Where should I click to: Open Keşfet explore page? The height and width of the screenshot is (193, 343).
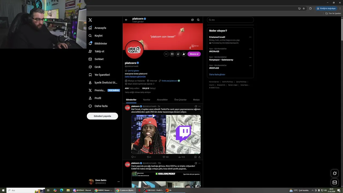(96, 36)
